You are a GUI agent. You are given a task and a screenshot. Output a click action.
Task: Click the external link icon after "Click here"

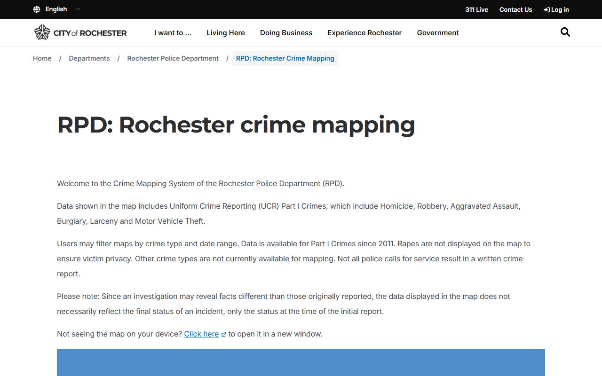(224, 335)
